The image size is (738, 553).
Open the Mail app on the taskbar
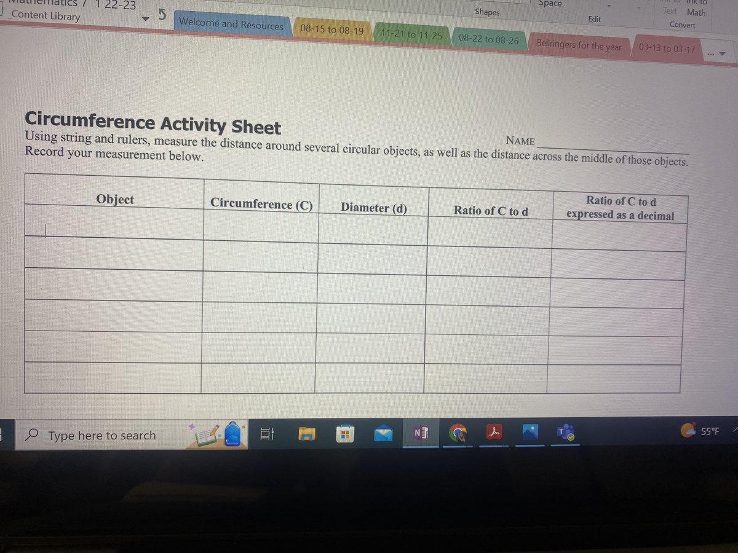[384, 434]
